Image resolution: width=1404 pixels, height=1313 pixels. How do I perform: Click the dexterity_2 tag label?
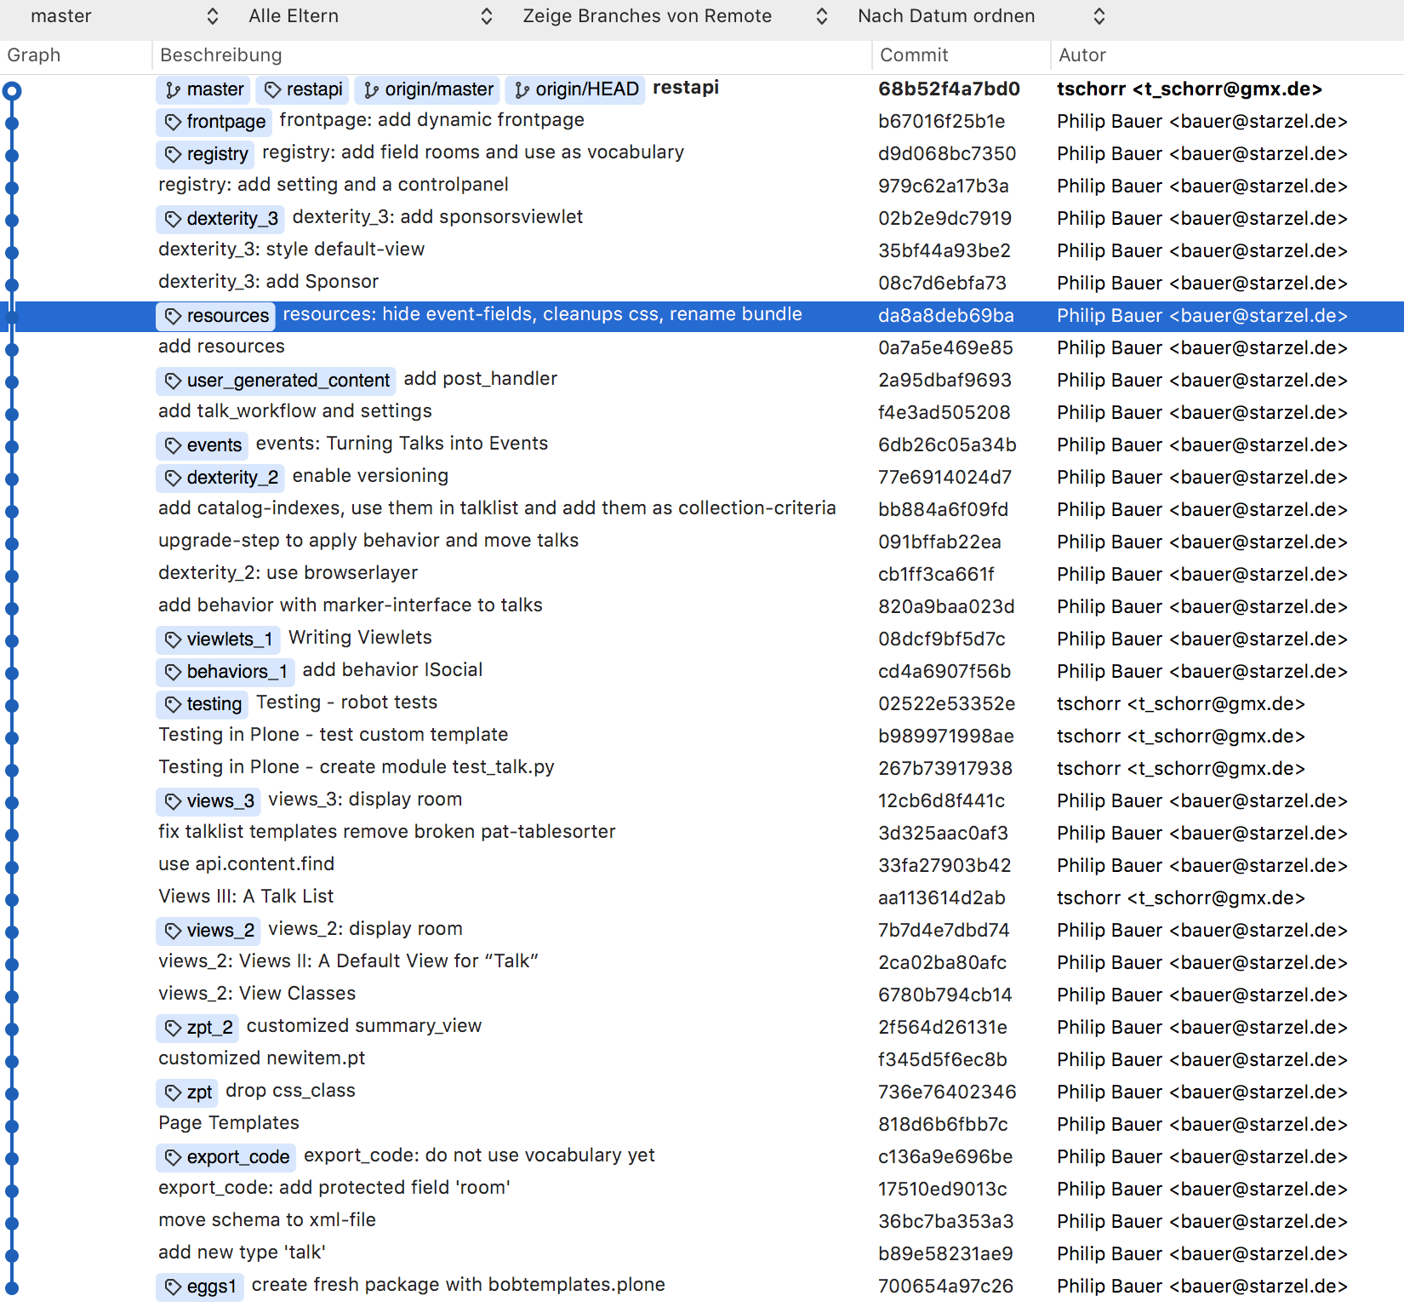(x=220, y=478)
